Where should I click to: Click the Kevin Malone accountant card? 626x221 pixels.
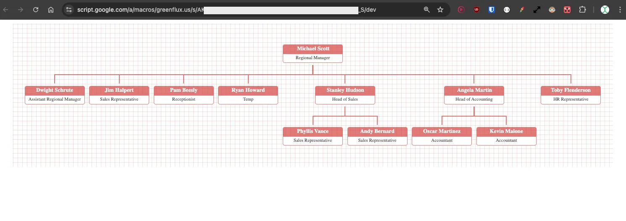506,136
